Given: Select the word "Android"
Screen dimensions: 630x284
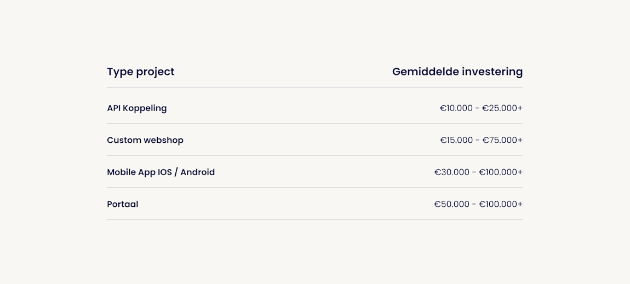Looking at the screenshot, I should (x=198, y=172).
